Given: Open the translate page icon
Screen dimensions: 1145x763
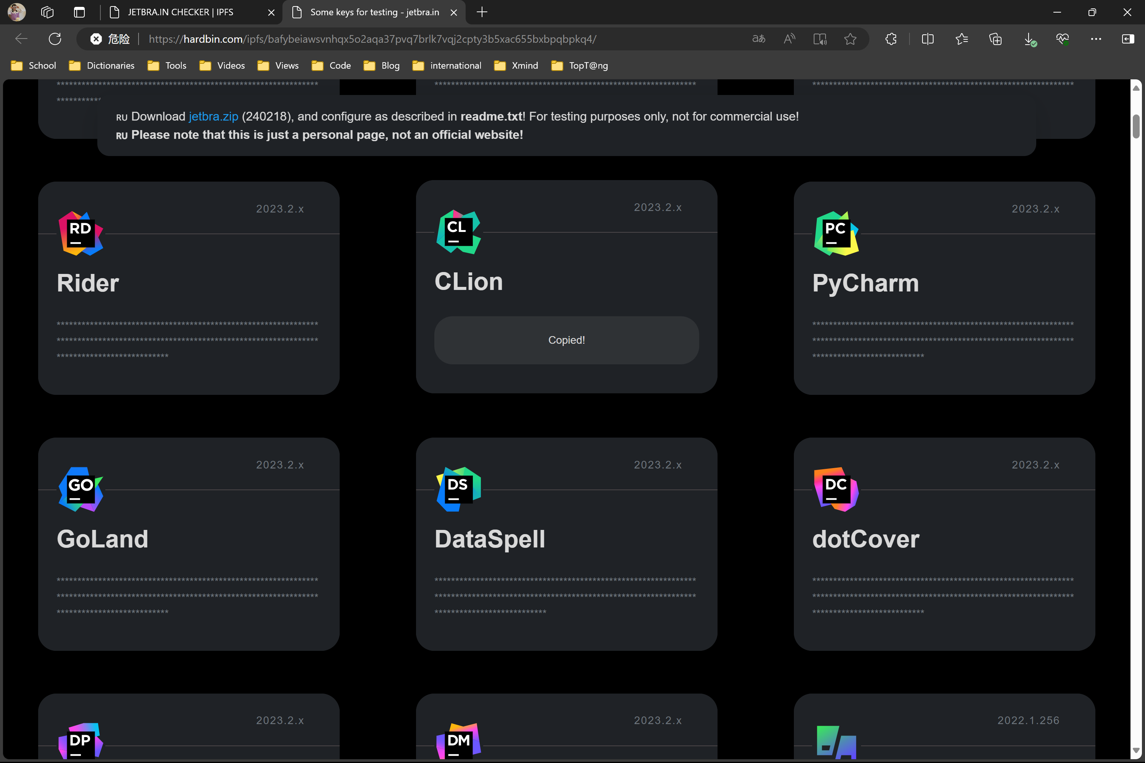Looking at the screenshot, I should tap(758, 39).
